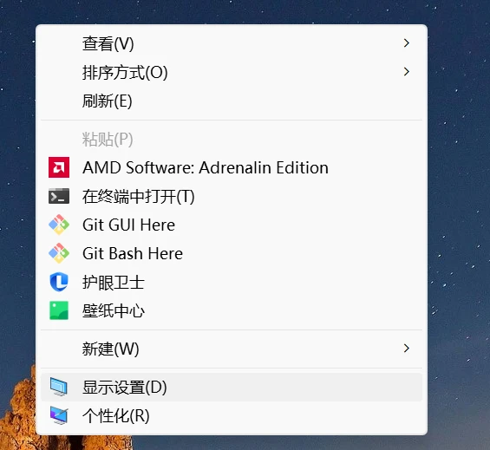Image resolution: width=490 pixels, height=450 pixels.
Task: Click the Git GUI Here icon
Action: tap(59, 225)
